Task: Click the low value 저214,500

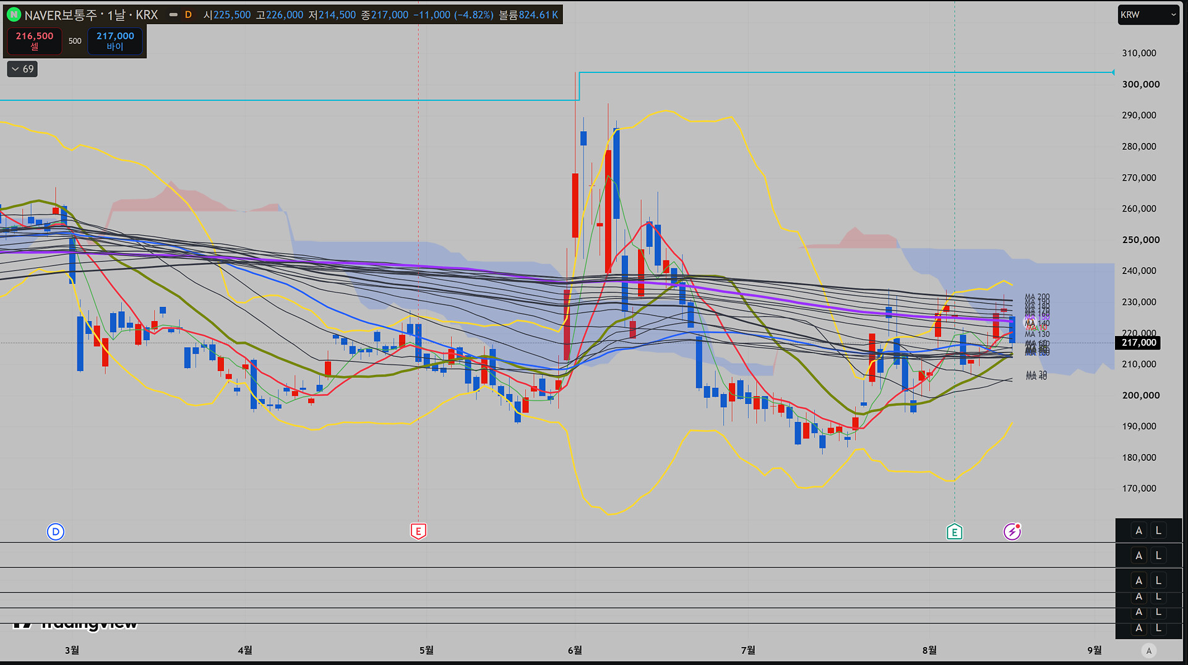Action: 332,15
